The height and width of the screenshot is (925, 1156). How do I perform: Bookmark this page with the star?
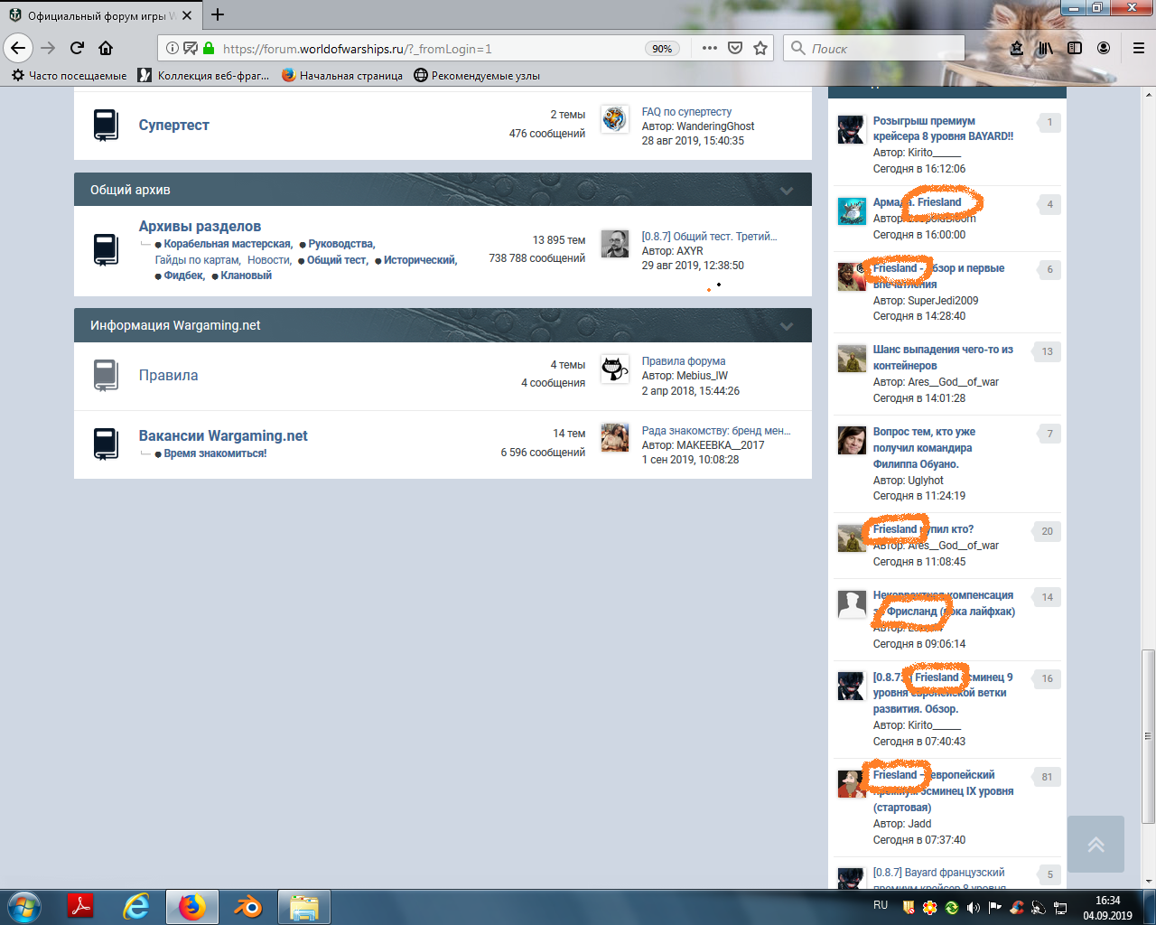click(760, 48)
